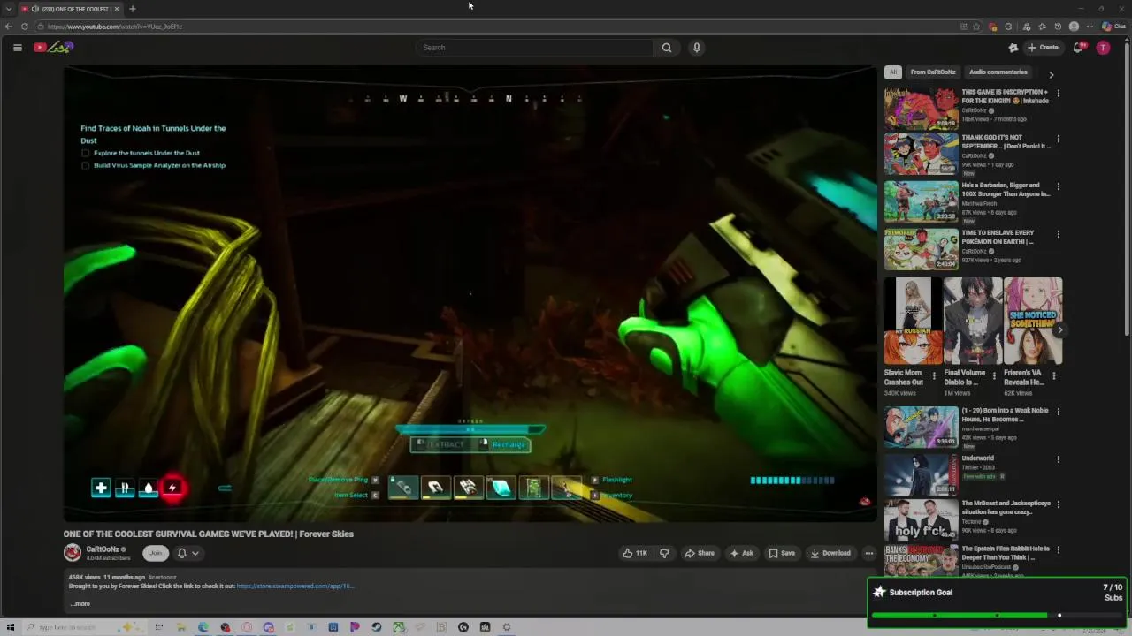Open YouTube notifications bell
Image resolution: width=1132 pixels, height=636 pixels.
(x=1078, y=48)
